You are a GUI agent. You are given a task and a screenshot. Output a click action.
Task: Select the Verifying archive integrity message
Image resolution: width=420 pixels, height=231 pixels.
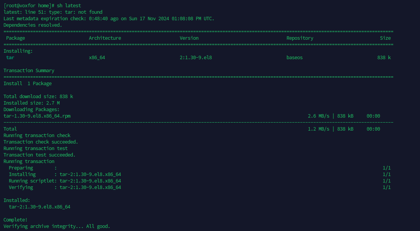click(56, 226)
